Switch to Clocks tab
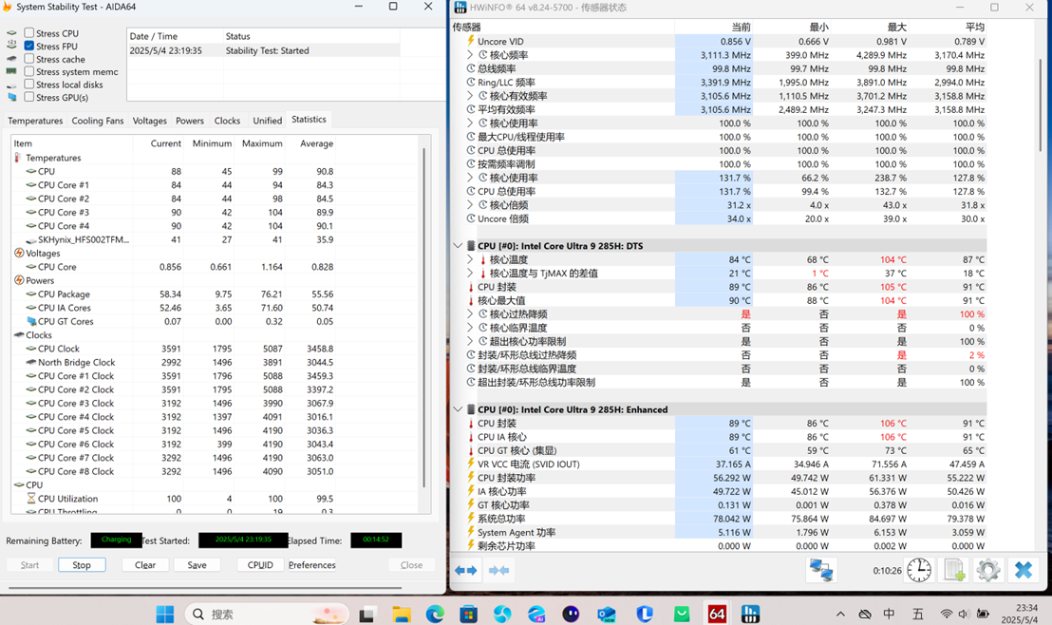The width and height of the screenshot is (1052, 625). pos(227,121)
